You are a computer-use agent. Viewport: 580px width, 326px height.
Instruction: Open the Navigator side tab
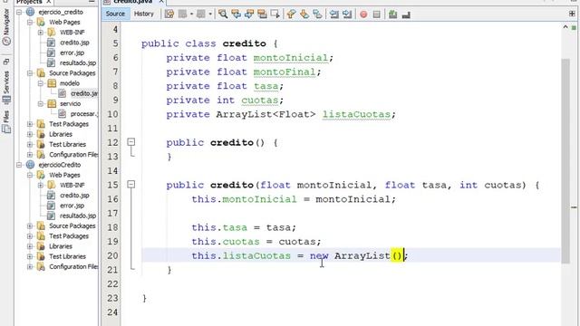pyautogui.click(x=6, y=26)
